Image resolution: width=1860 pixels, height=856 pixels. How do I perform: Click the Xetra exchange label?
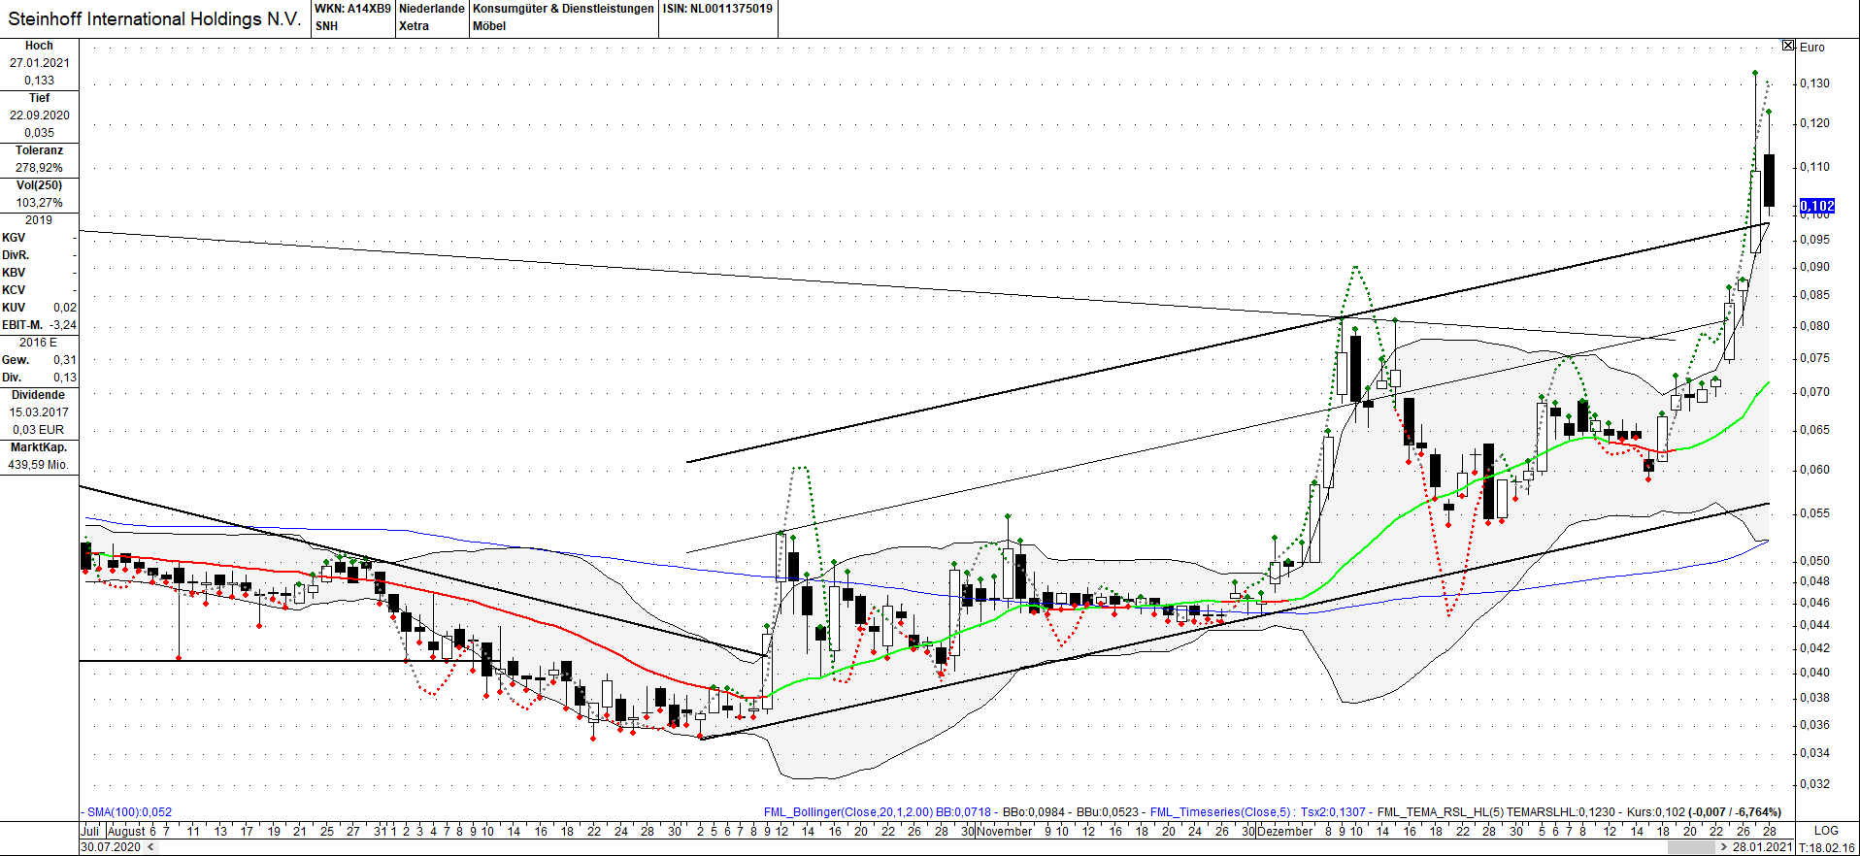click(x=414, y=26)
